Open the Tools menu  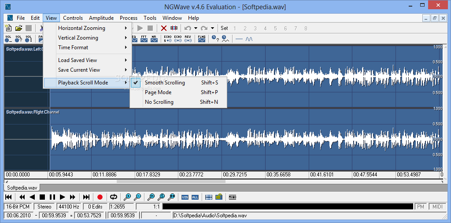point(150,18)
